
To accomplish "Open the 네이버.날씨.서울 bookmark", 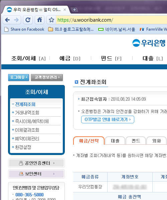I will (x=117, y=29).
